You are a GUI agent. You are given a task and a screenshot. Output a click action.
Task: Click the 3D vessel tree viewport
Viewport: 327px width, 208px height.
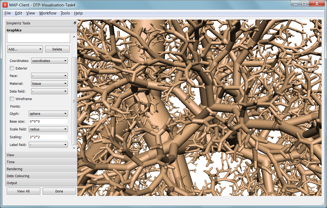[x=199, y=108]
